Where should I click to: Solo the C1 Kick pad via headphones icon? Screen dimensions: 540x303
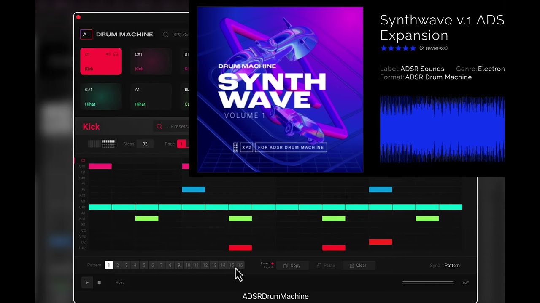(x=116, y=54)
